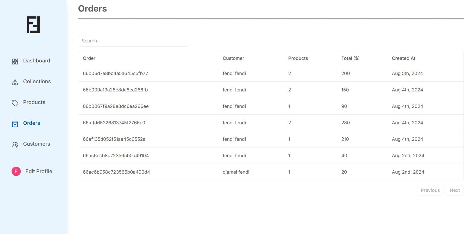
Task: Go to the Collections page
Action: pyautogui.click(x=37, y=81)
